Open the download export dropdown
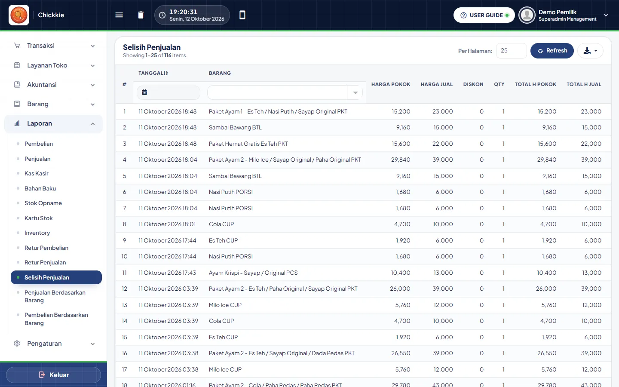Viewport: 619px width, 387px height. pos(590,51)
